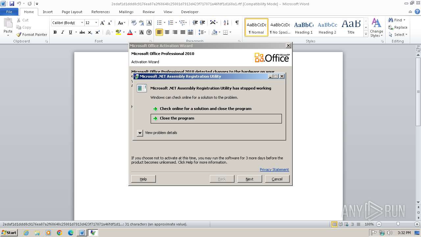Click the Bold formatting icon
This screenshot has width=421, height=237.
click(55, 32)
